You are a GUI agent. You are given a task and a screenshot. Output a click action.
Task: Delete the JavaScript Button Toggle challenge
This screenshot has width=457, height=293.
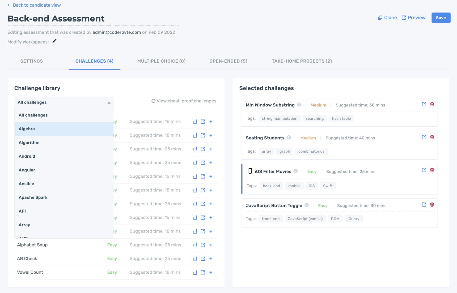(x=432, y=205)
